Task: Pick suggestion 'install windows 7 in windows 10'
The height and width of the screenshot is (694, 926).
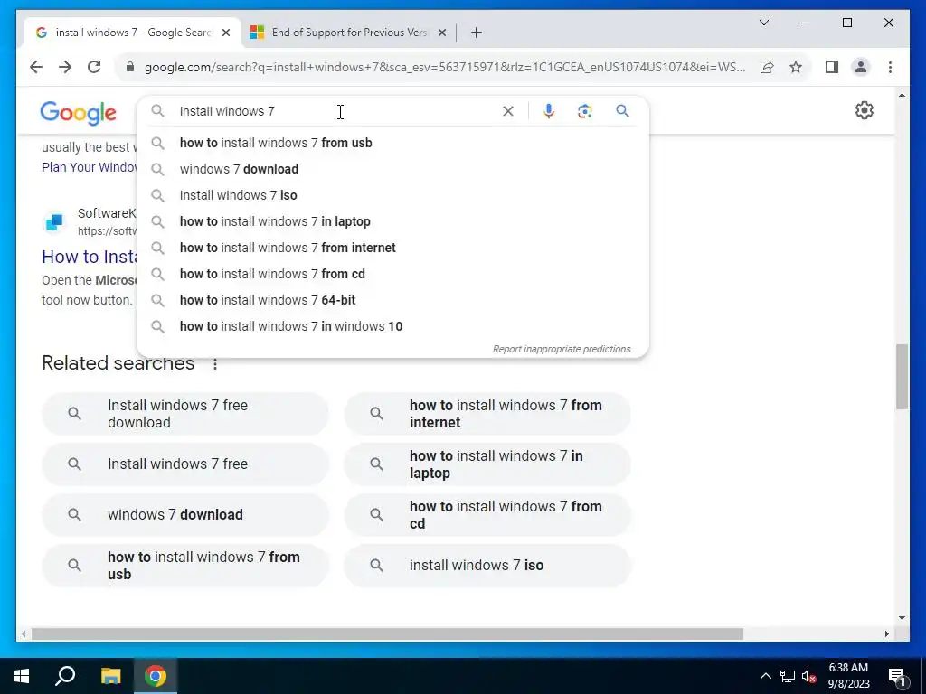Action: [x=392, y=326]
